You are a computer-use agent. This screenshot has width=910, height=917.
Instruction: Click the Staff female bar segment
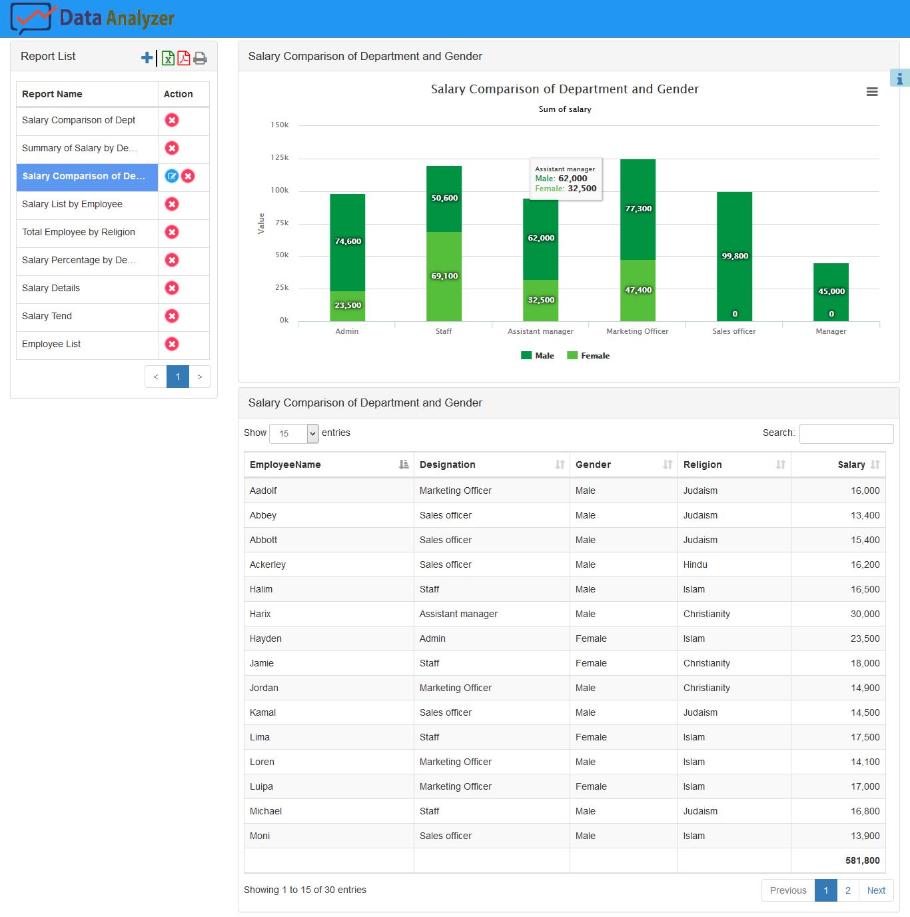tap(444, 293)
